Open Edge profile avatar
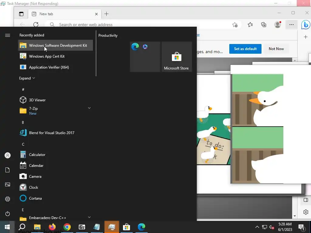 [x=278, y=25]
